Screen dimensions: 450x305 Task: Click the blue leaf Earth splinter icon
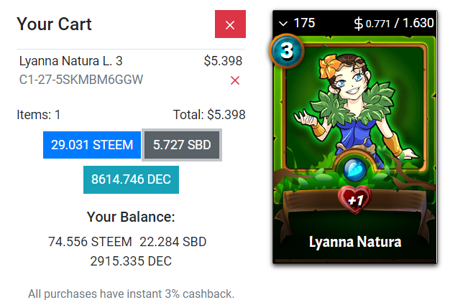click(x=354, y=169)
